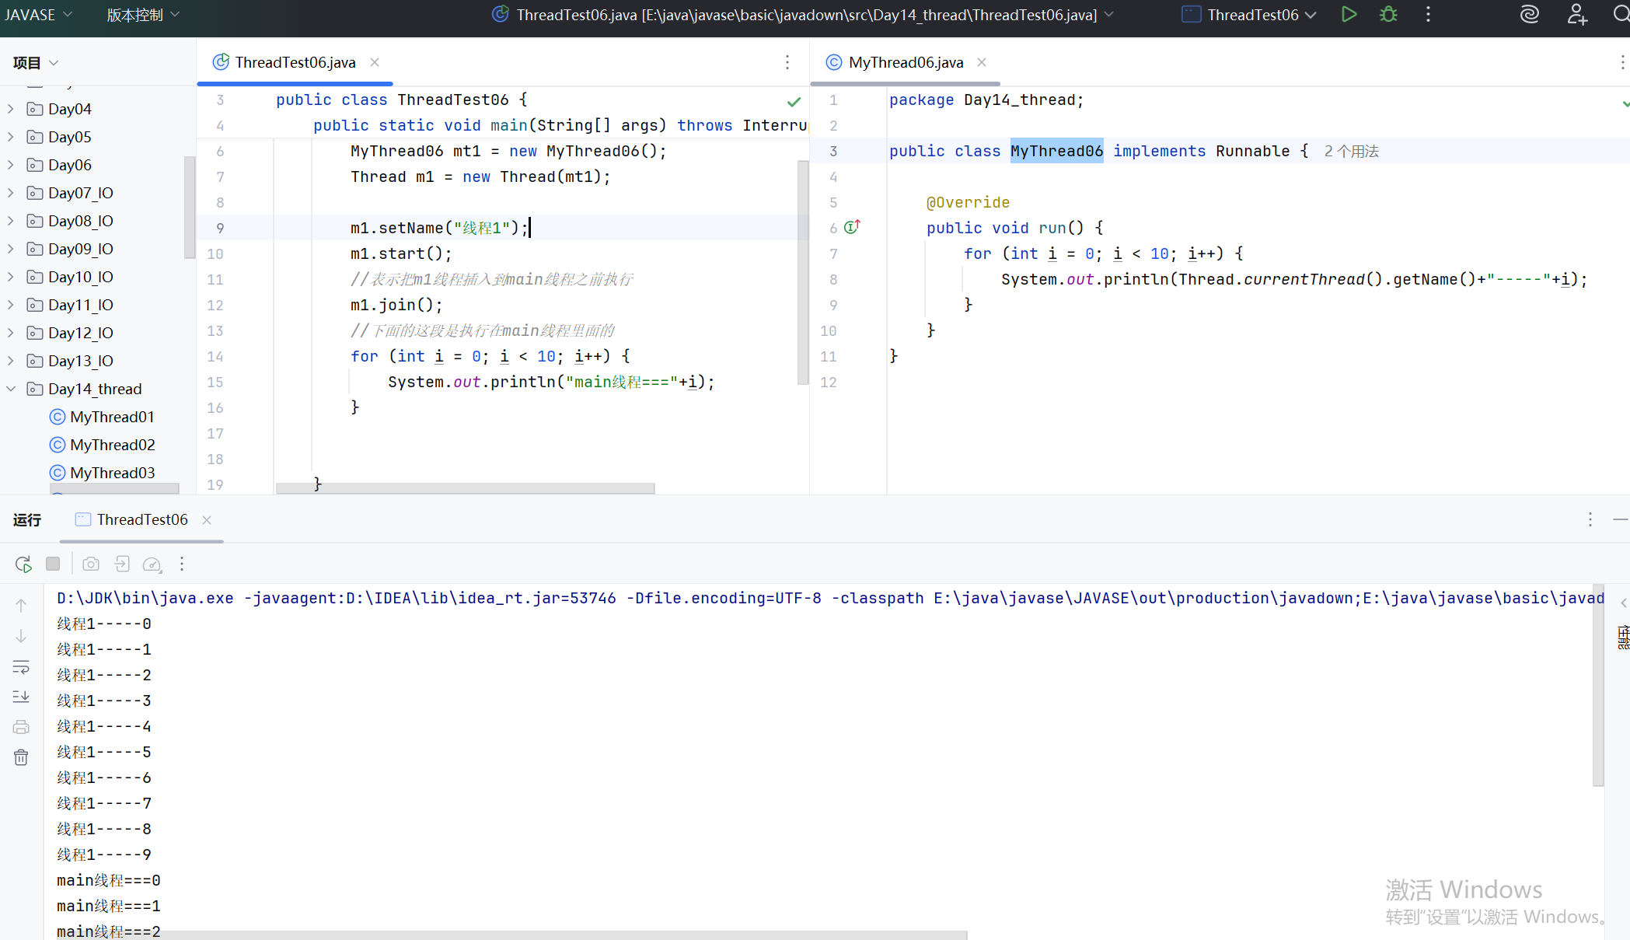Open the main toolbar more actions menu
Image resolution: width=1630 pixels, height=940 pixels.
1428,14
